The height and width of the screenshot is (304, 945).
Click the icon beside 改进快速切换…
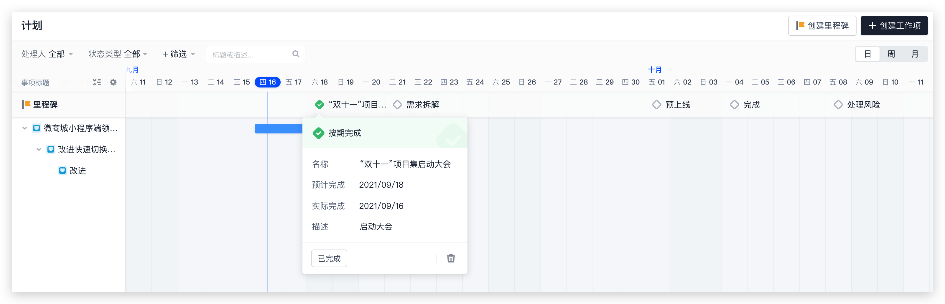[51, 149]
